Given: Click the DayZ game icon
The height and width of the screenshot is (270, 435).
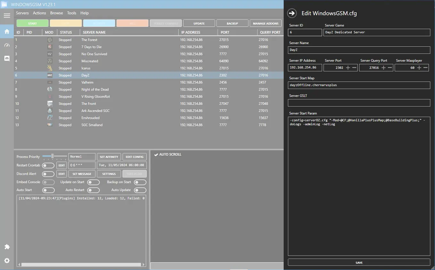Looking at the screenshot, I should pos(50,75).
